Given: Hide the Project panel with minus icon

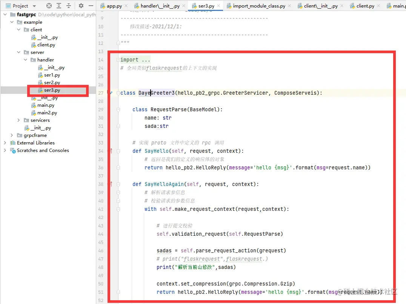Looking at the screenshot, I should (x=91, y=6).
